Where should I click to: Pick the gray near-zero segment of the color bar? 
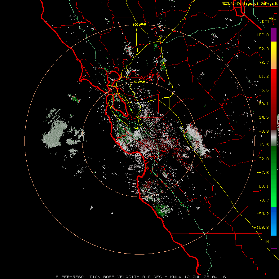pos(274,138)
